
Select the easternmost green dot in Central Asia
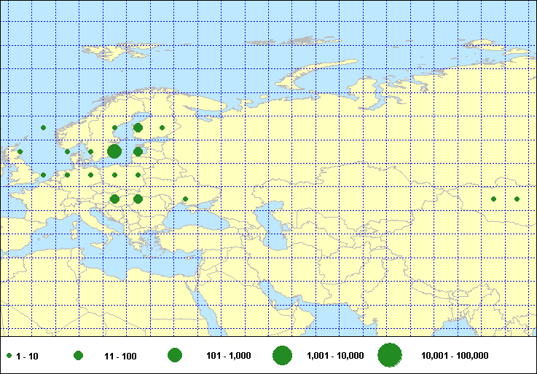517,199
